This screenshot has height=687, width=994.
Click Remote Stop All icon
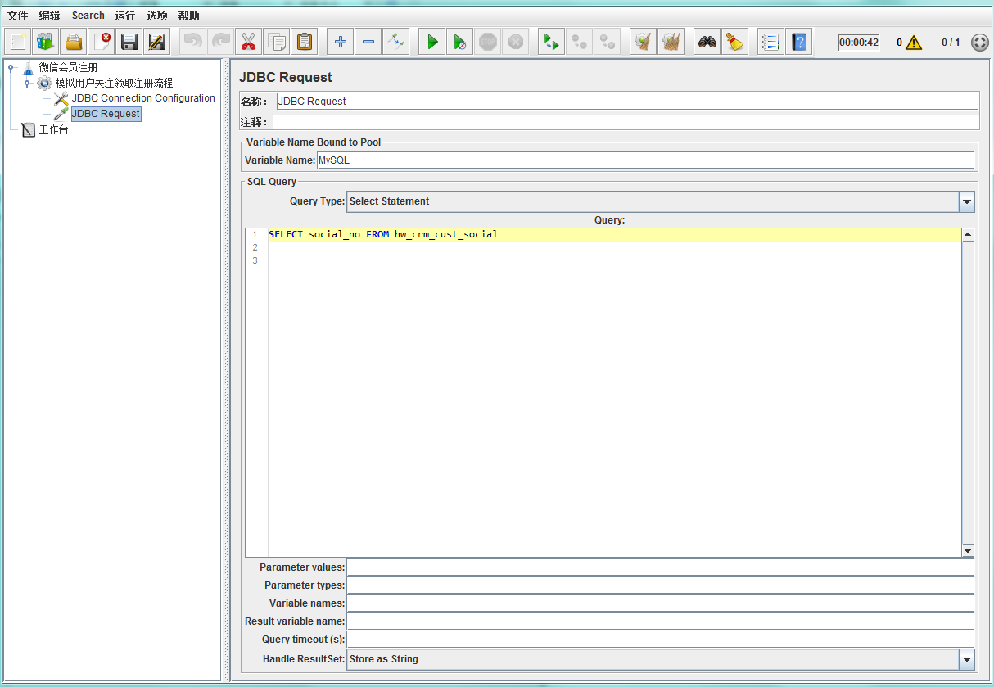579,42
